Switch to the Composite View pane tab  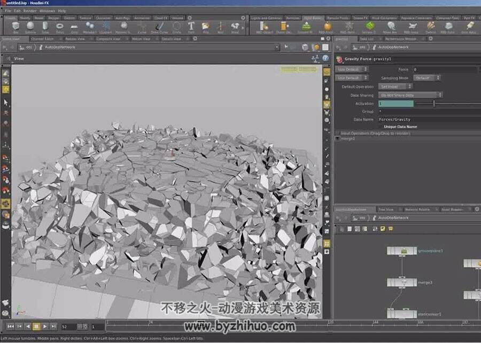click(x=108, y=39)
